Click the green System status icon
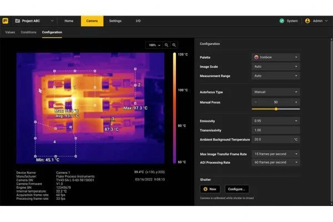The width and height of the screenshot is (333, 222). click(x=281, y=21)
